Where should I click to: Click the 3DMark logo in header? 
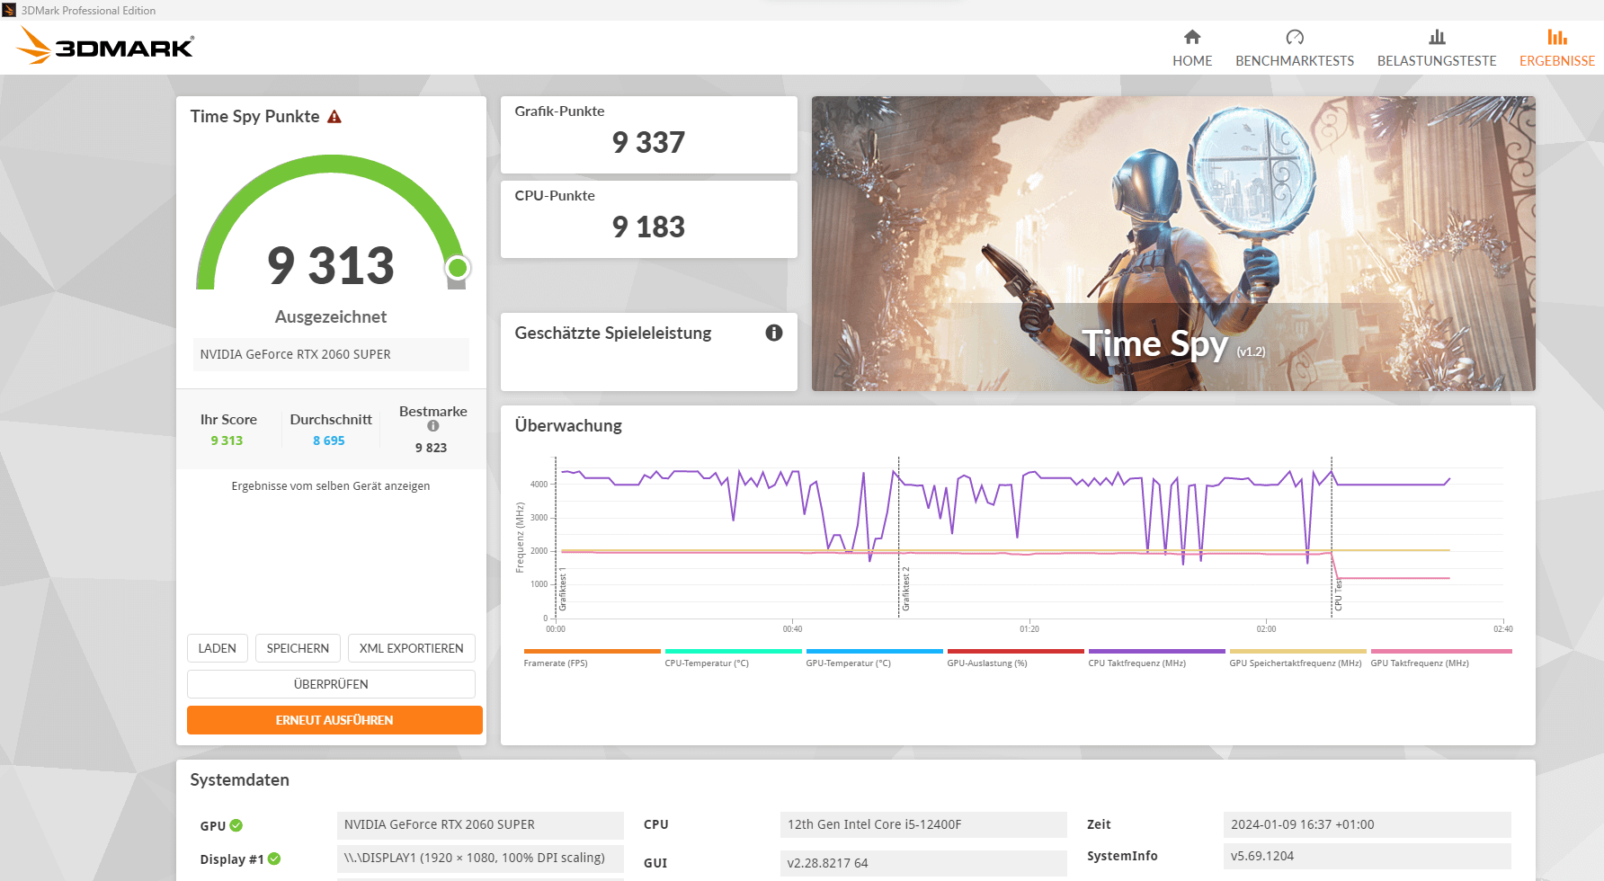[x=106, y=46]
